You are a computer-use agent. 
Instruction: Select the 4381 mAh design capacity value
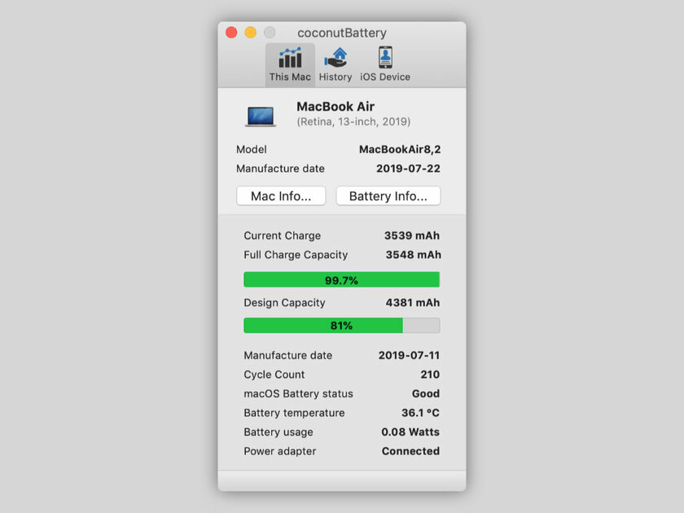413,303
